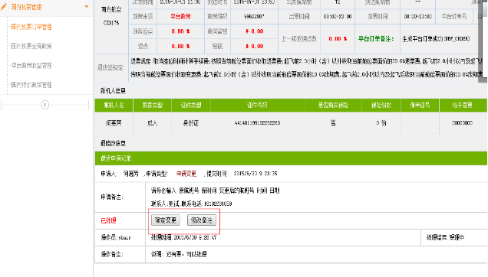Viewport: 488px width, 277px height.
Task: Open the sidebar item starting with 平台政策
Action: pos(31,66)
